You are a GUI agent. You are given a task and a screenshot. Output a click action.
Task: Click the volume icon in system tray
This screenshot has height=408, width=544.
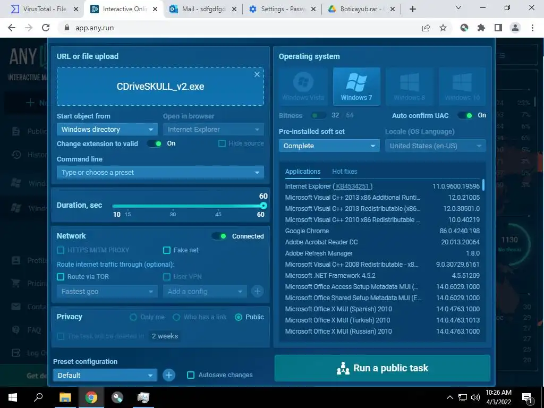click(475, 397)
